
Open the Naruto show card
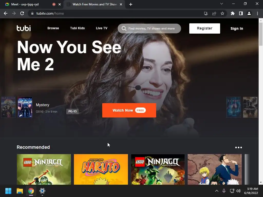(101, 169)
